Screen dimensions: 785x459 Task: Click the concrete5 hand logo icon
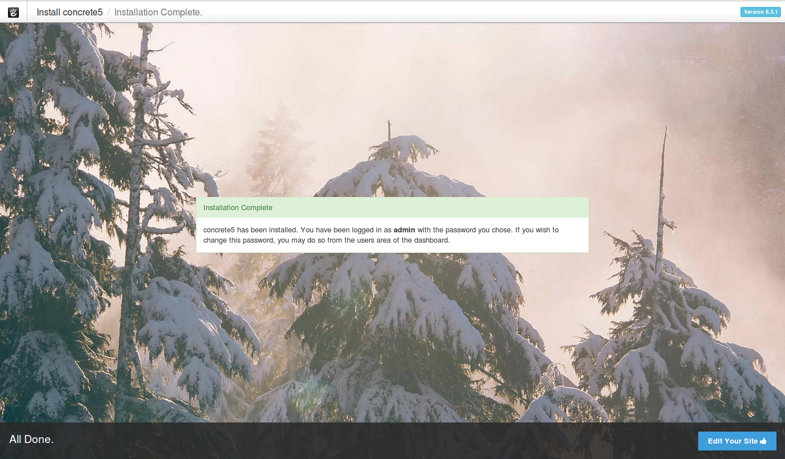pyautogui.click(x=13, y=11)
